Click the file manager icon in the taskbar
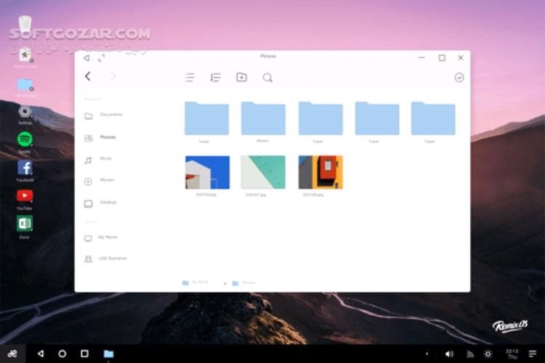The height and width of the screenshot is (363, 545). pyautogui.click(x=109, y=354)
